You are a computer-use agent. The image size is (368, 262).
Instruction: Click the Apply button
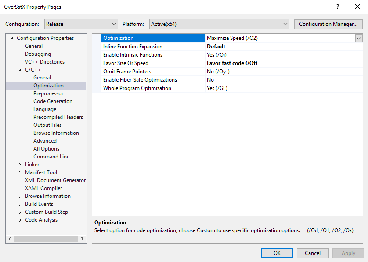(348, 253)
